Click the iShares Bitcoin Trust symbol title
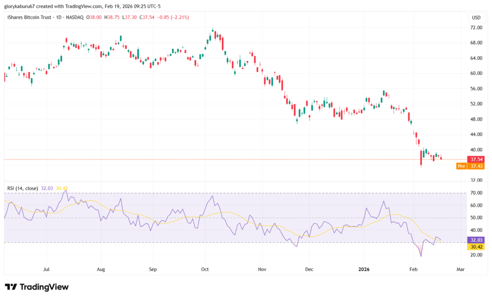492x299 pixels. (29, 17)
